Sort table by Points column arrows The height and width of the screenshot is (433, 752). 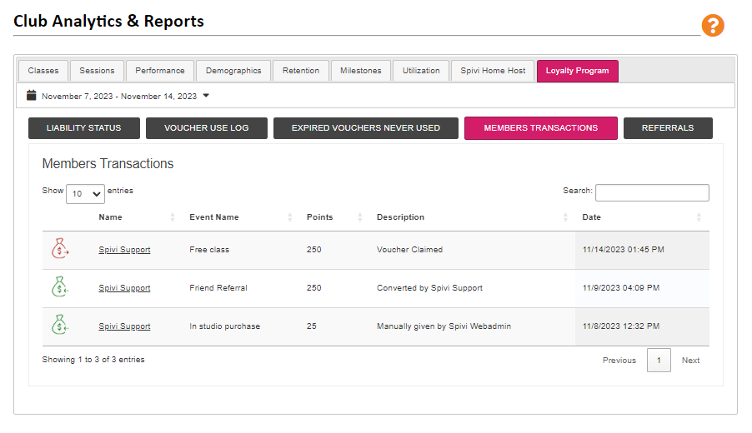coord(359,217)
